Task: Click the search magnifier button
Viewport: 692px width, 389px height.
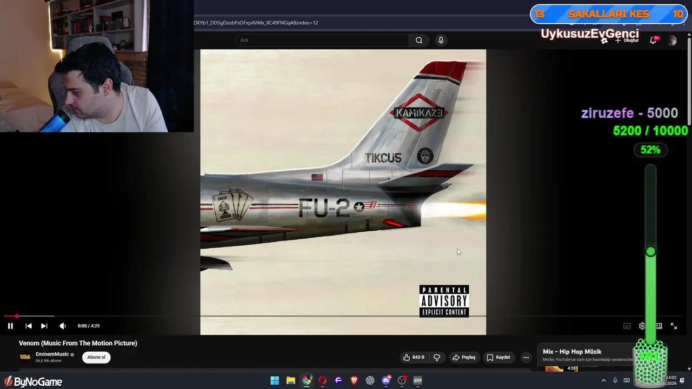Action: click(x=419, y=40)
